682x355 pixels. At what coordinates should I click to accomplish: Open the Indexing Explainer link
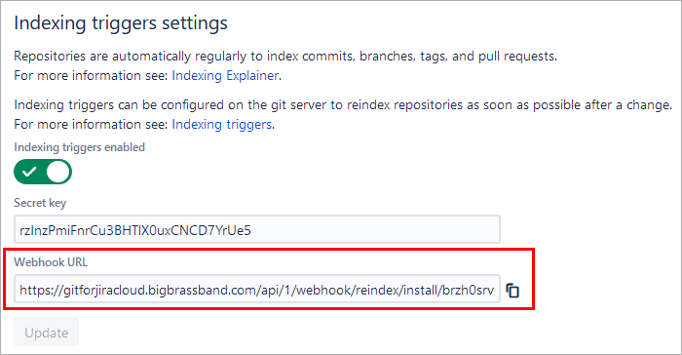tap(225, 75)
